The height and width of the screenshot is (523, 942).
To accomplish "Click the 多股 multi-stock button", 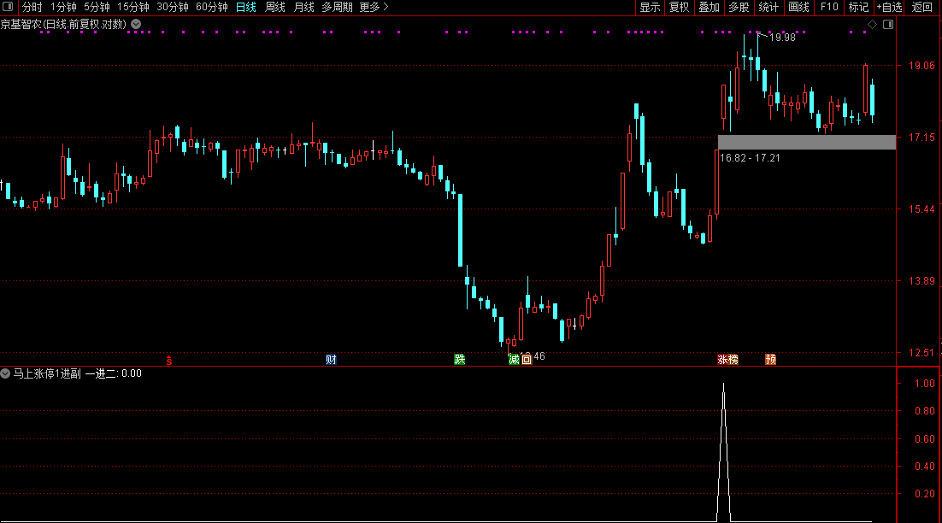I will coord(739,7).
